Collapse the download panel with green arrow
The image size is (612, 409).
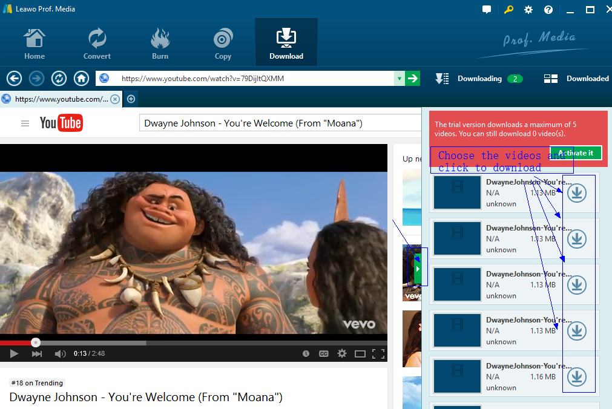pyautogui.click(x=418, y=269)
